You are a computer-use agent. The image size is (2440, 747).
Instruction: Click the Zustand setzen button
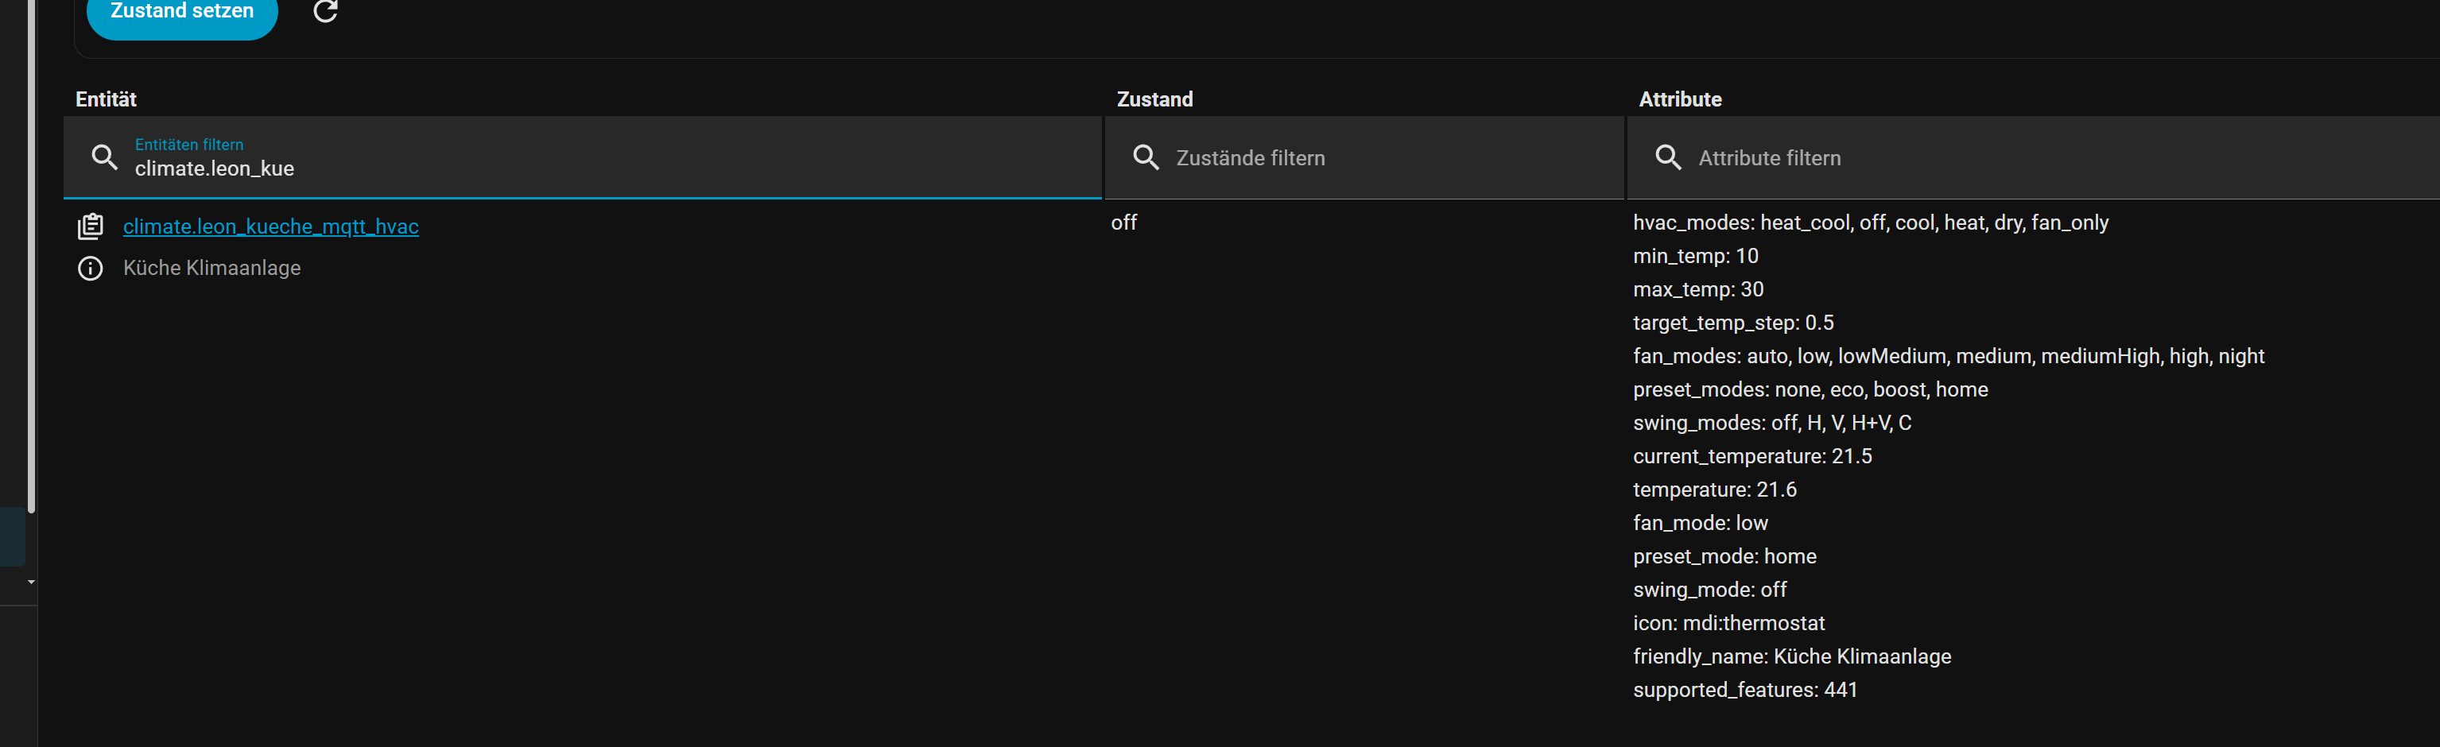182,12
